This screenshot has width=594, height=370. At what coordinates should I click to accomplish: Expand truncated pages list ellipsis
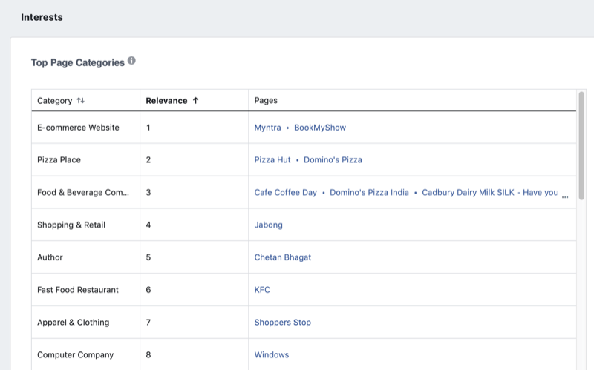565,195
